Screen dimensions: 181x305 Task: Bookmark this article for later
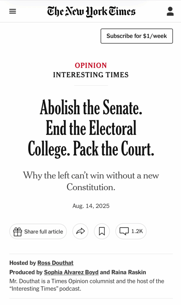click(102, 231)
